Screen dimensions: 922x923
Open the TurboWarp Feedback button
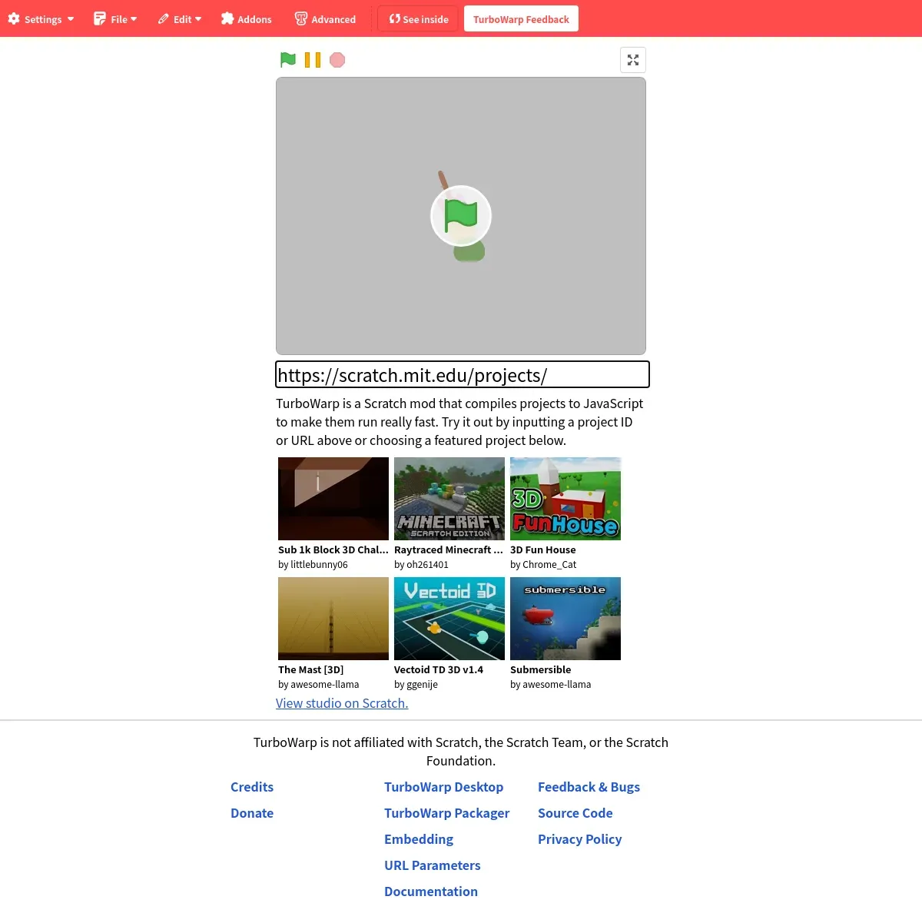(521, 18)
